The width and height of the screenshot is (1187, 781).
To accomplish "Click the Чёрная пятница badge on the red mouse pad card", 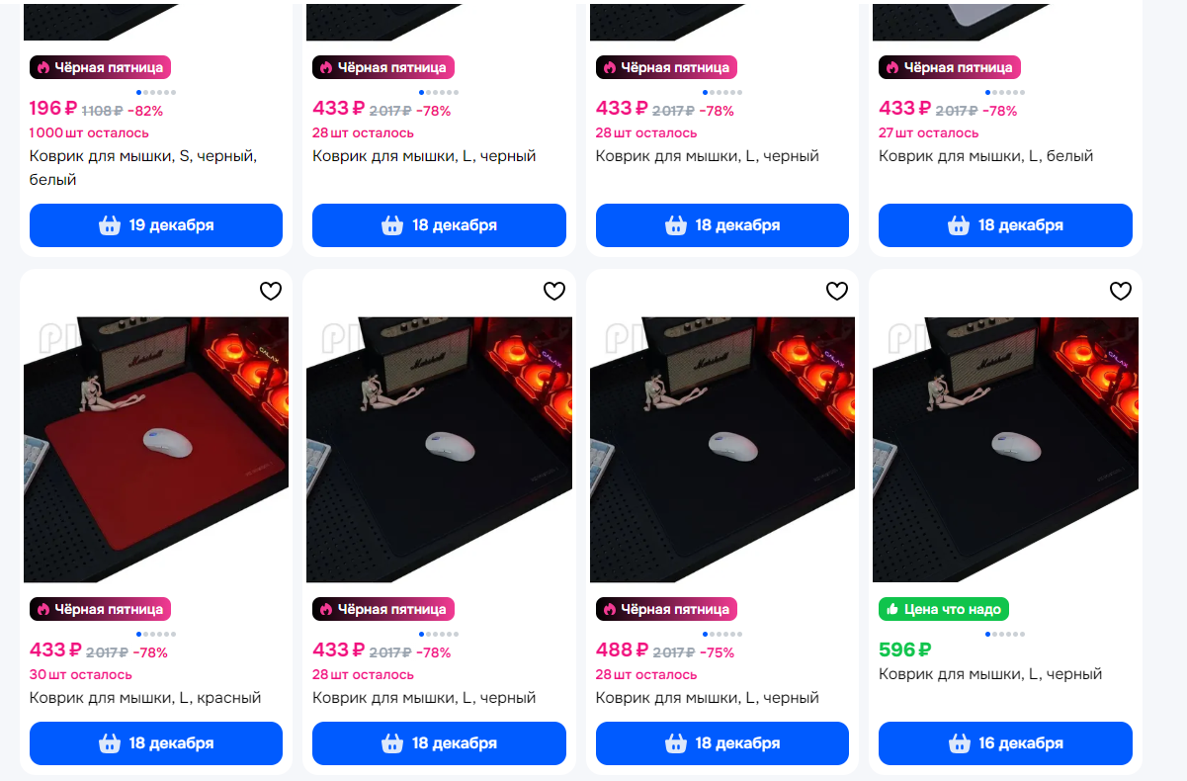I will click(101, 609).
